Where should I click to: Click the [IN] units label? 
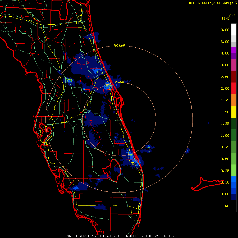[x=226, y=19]
